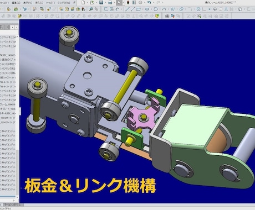
Task: Select the Ellipse sketch tool
Action: pyautogui.click(x=181, y=9)
